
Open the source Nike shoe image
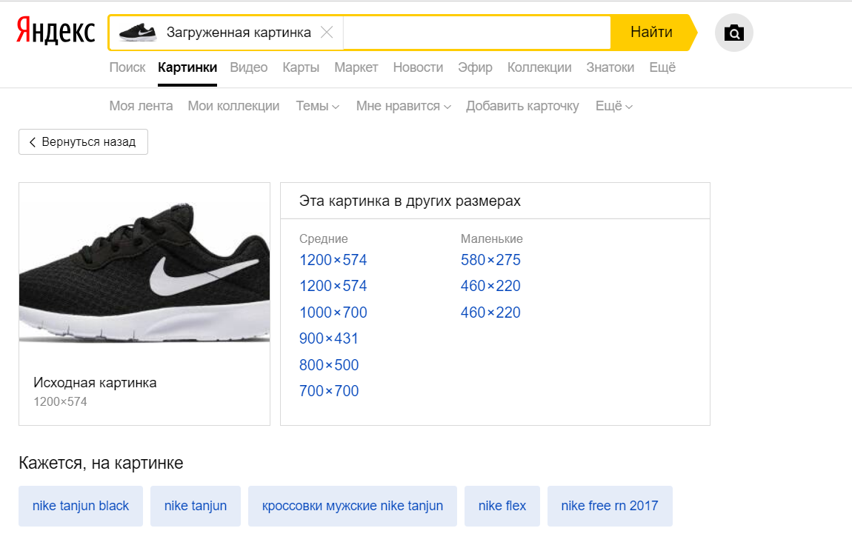(x=144, y=271)
